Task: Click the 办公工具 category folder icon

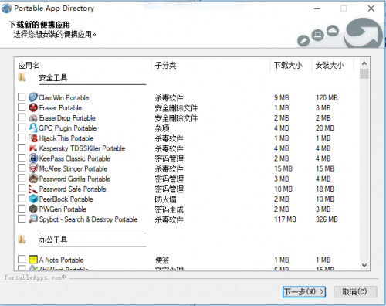Action: [x=22, y=240]
